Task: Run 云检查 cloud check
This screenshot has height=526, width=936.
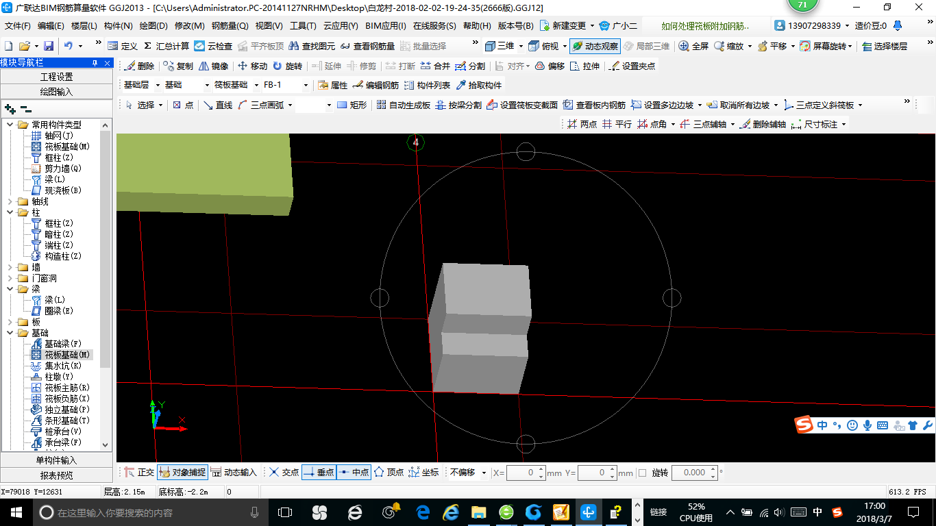Action: point(213,46)
